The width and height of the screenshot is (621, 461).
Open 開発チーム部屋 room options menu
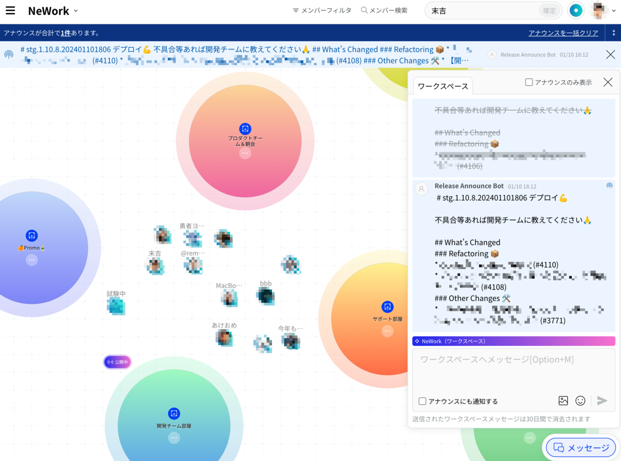pos(174,438)
